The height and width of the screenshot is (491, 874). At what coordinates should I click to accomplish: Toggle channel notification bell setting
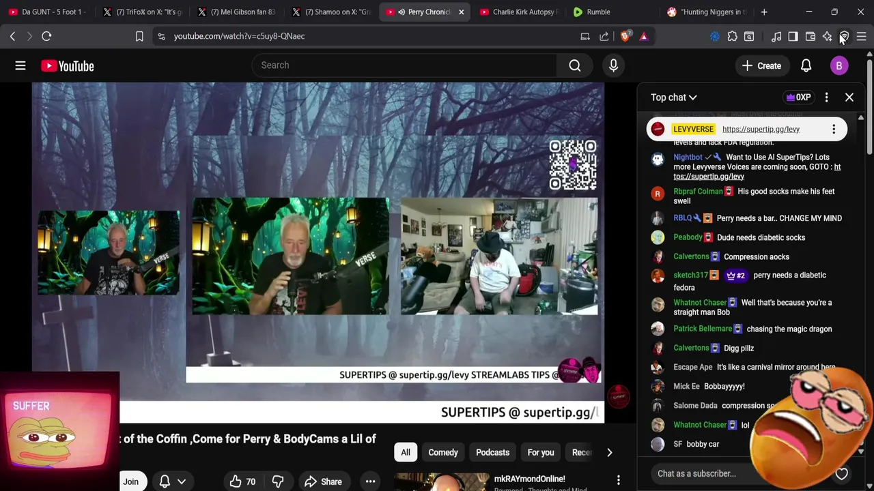coord(165,481)
